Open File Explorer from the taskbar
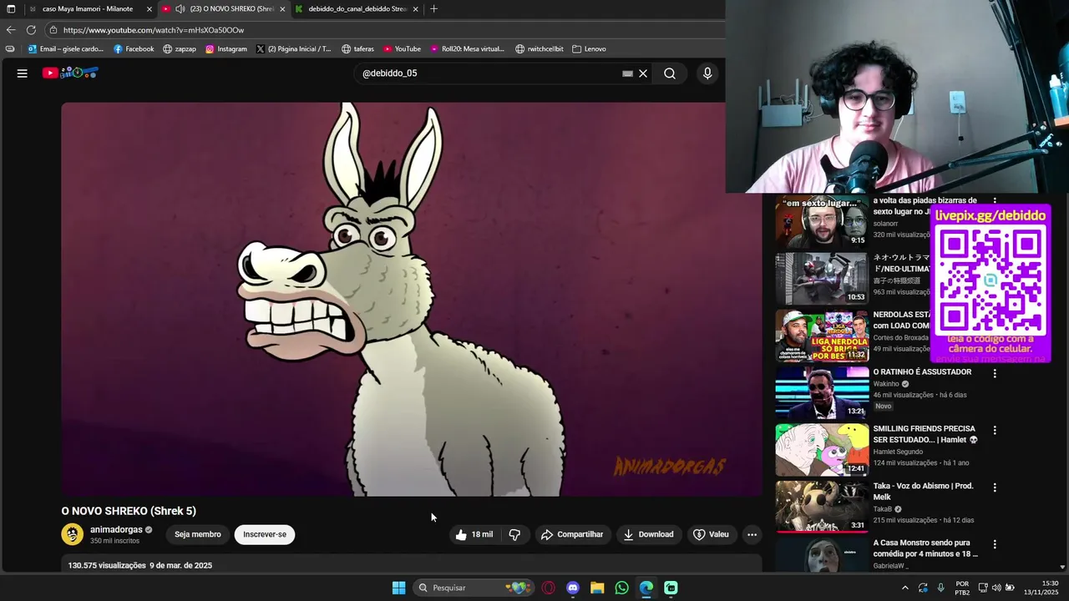Screen dimensions: 1069x601 click(597, 588)
